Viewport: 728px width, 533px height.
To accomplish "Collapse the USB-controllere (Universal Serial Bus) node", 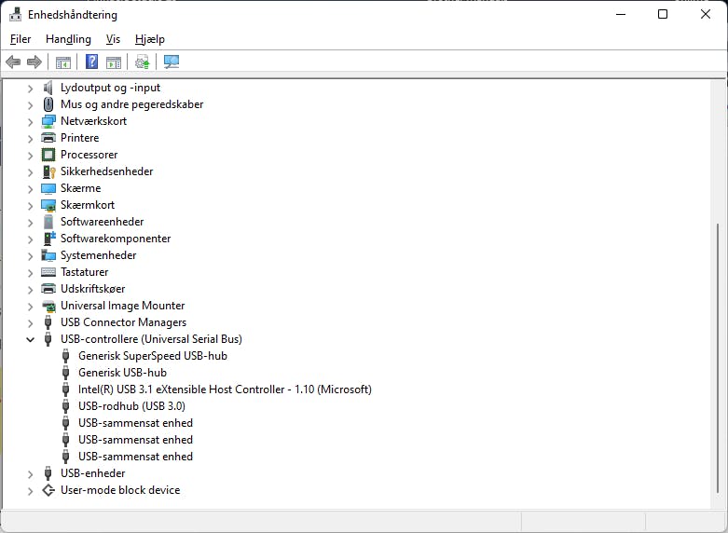I will 30,339.
